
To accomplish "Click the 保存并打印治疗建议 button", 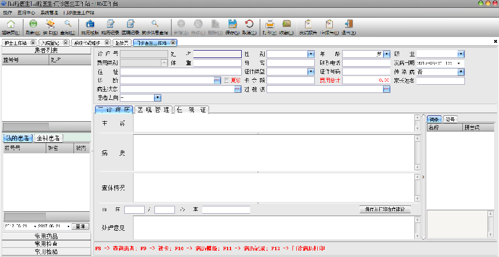I will click(x=385, y=210).
